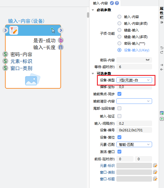This screenshot has width=164, height=188.
Task: Open the edit icon next to 元素-标识 field
Action: 155,166
